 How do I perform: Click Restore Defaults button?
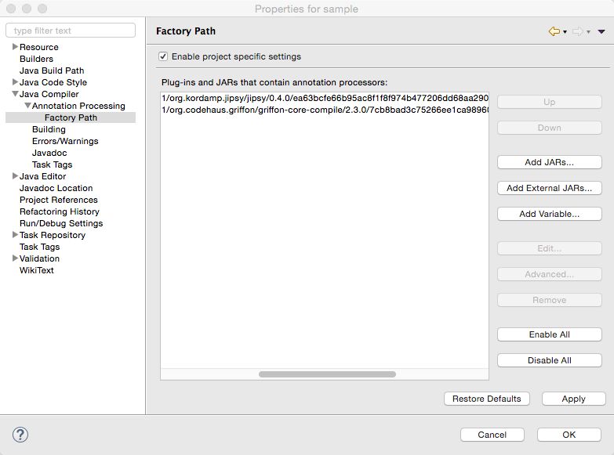[x=487, y=399]
